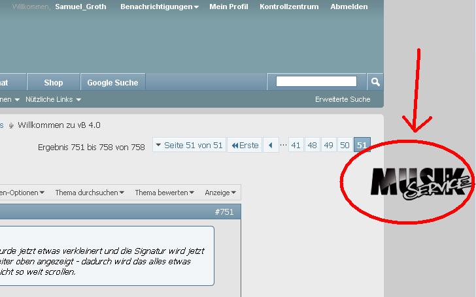Focus the forum search input field
Screen dimensions: 476x297
click(316, 81)
